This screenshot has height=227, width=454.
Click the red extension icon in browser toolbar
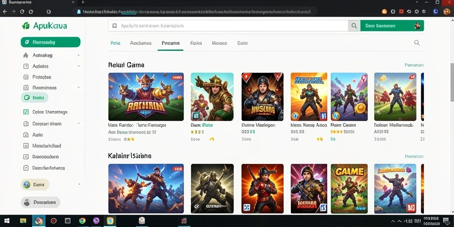coord(401,12)
